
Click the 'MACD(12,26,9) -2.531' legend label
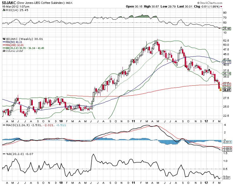24,125
